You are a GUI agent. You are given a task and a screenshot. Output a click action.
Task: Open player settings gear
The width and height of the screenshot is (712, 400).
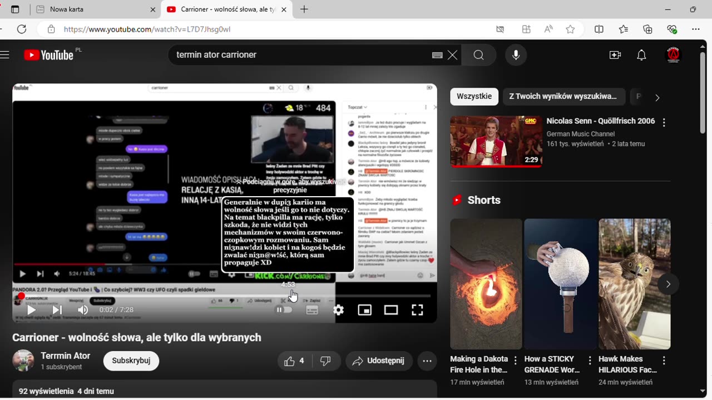click(x=339, y=310)
